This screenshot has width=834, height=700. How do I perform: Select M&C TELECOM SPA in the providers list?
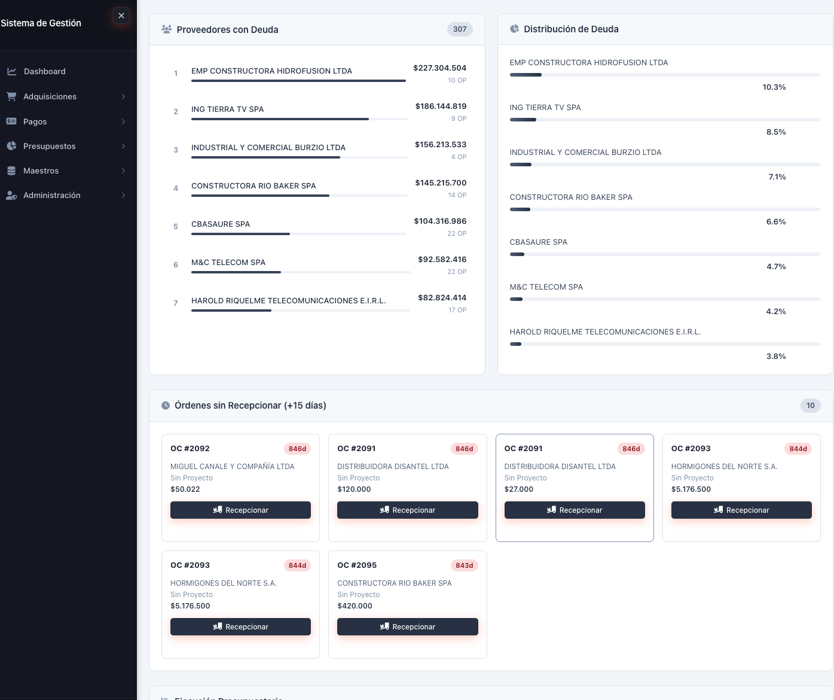pos(228,262)
